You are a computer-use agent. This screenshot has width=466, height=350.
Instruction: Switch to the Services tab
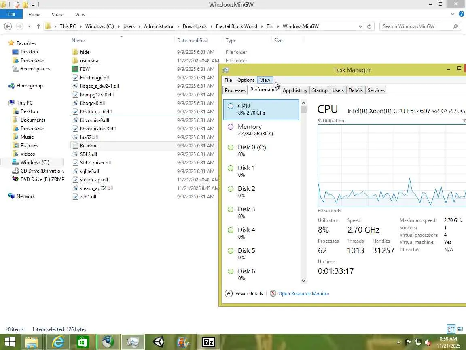click(x=376, y=90)
